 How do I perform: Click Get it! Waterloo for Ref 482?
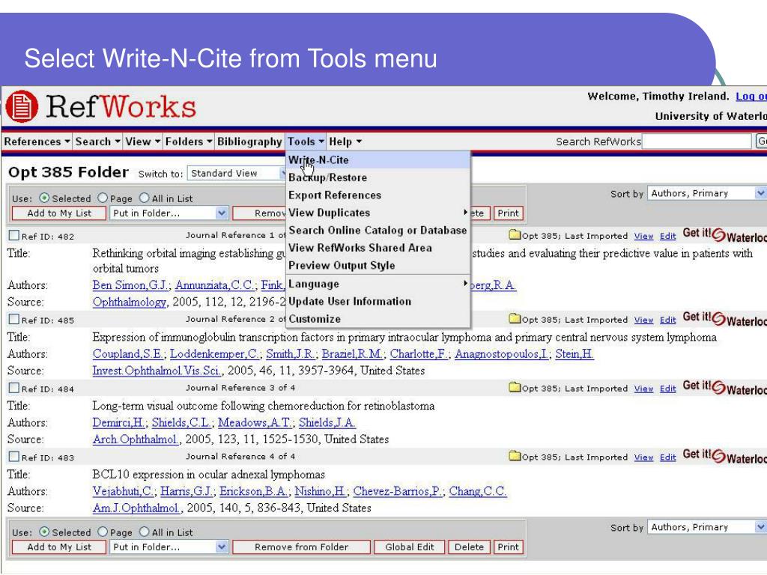[x=724, y=234]
